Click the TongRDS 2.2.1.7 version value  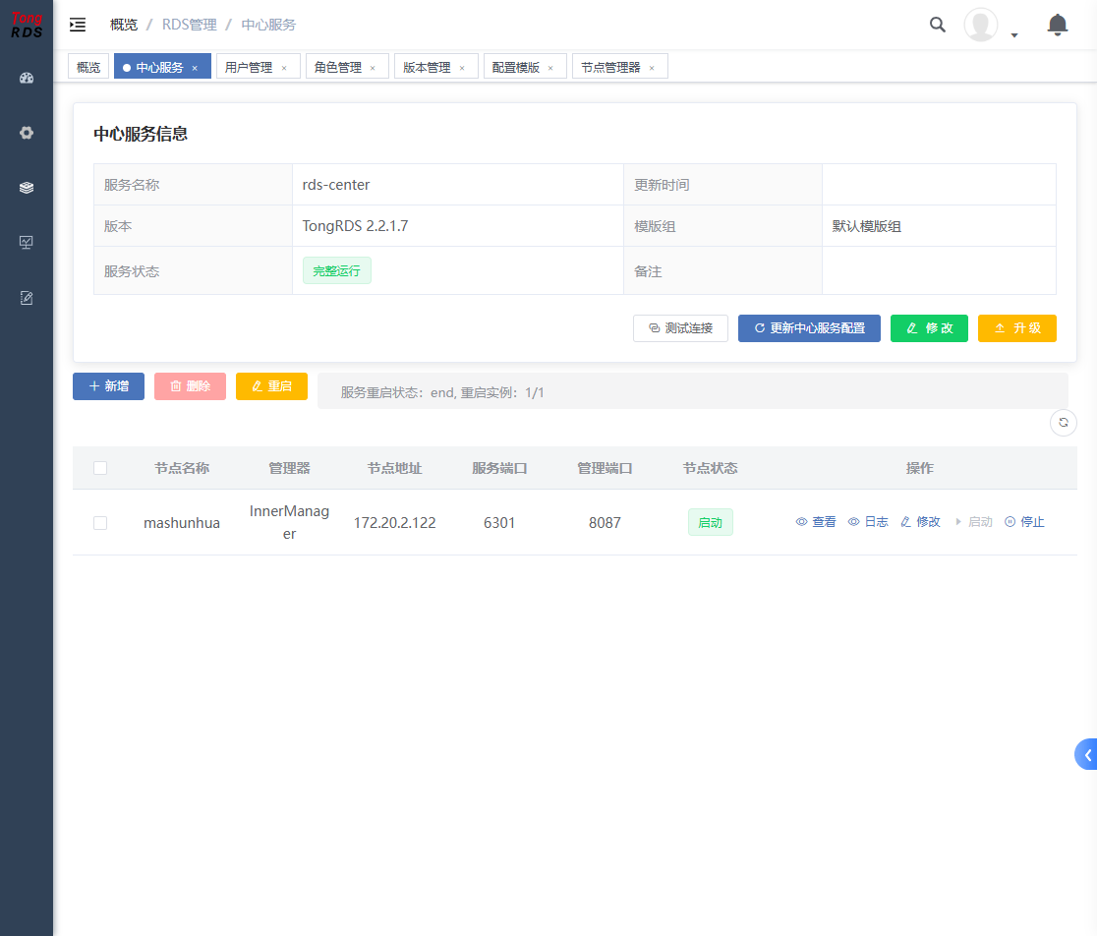pos(356,226)
